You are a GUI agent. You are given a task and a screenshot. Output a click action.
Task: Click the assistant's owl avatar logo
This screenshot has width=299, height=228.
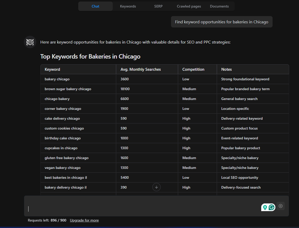pyautogui.click(x=30, y=42)
